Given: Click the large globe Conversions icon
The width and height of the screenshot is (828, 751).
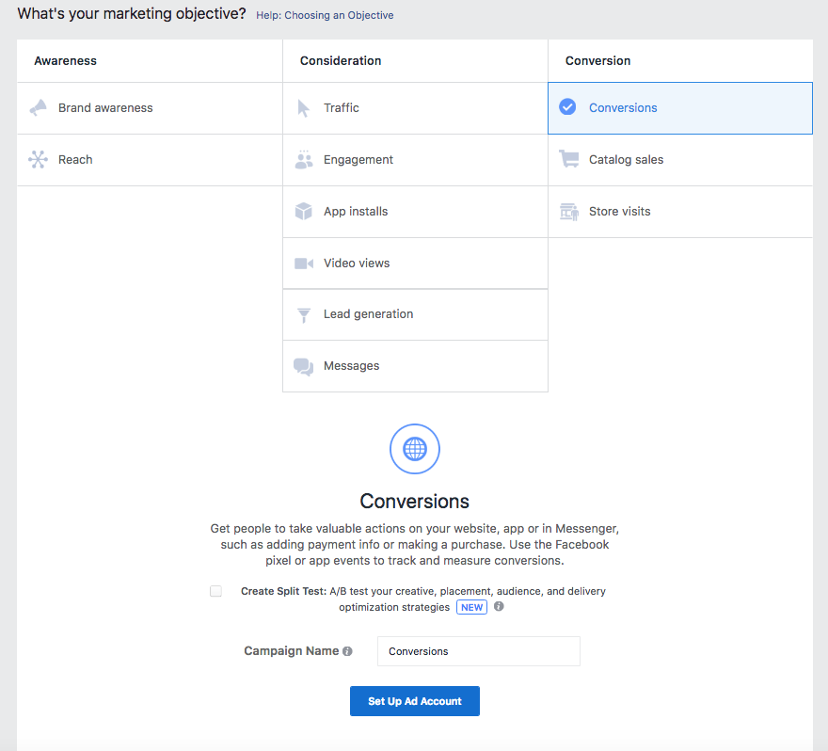Looking at the screenshot, I should click(415, 449).
